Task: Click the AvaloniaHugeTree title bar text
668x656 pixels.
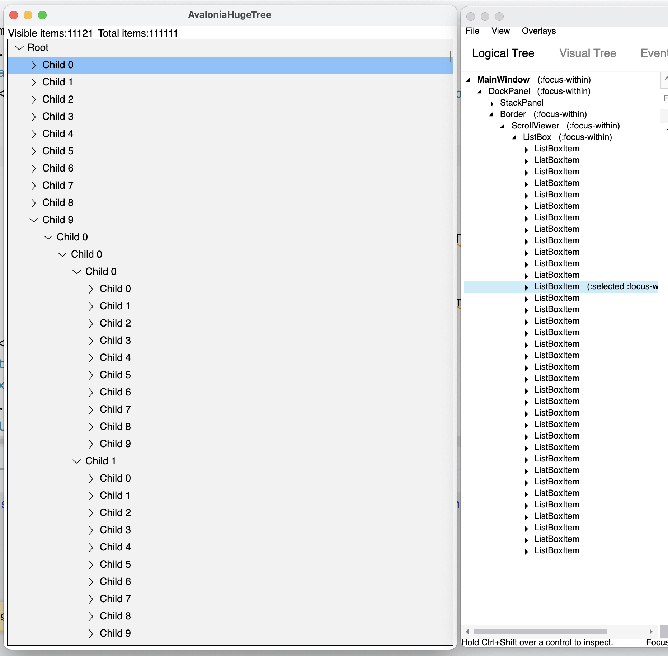Action: click(230, 15)
